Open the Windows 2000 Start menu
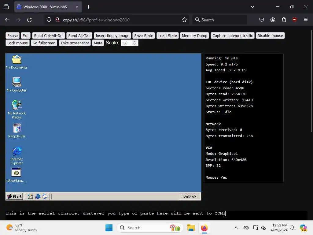 click(x=14, y=196)
